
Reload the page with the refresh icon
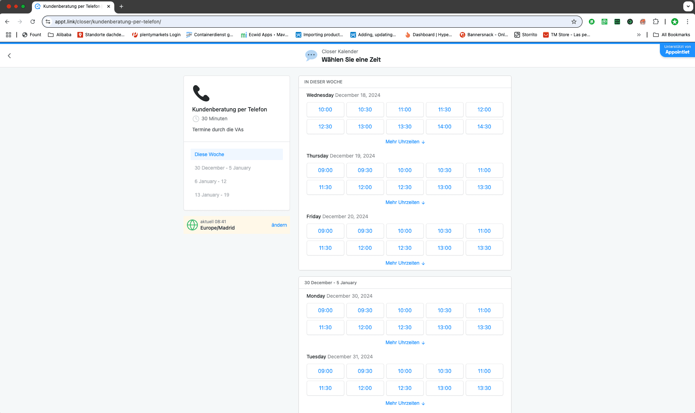click(x=33, y=22)
